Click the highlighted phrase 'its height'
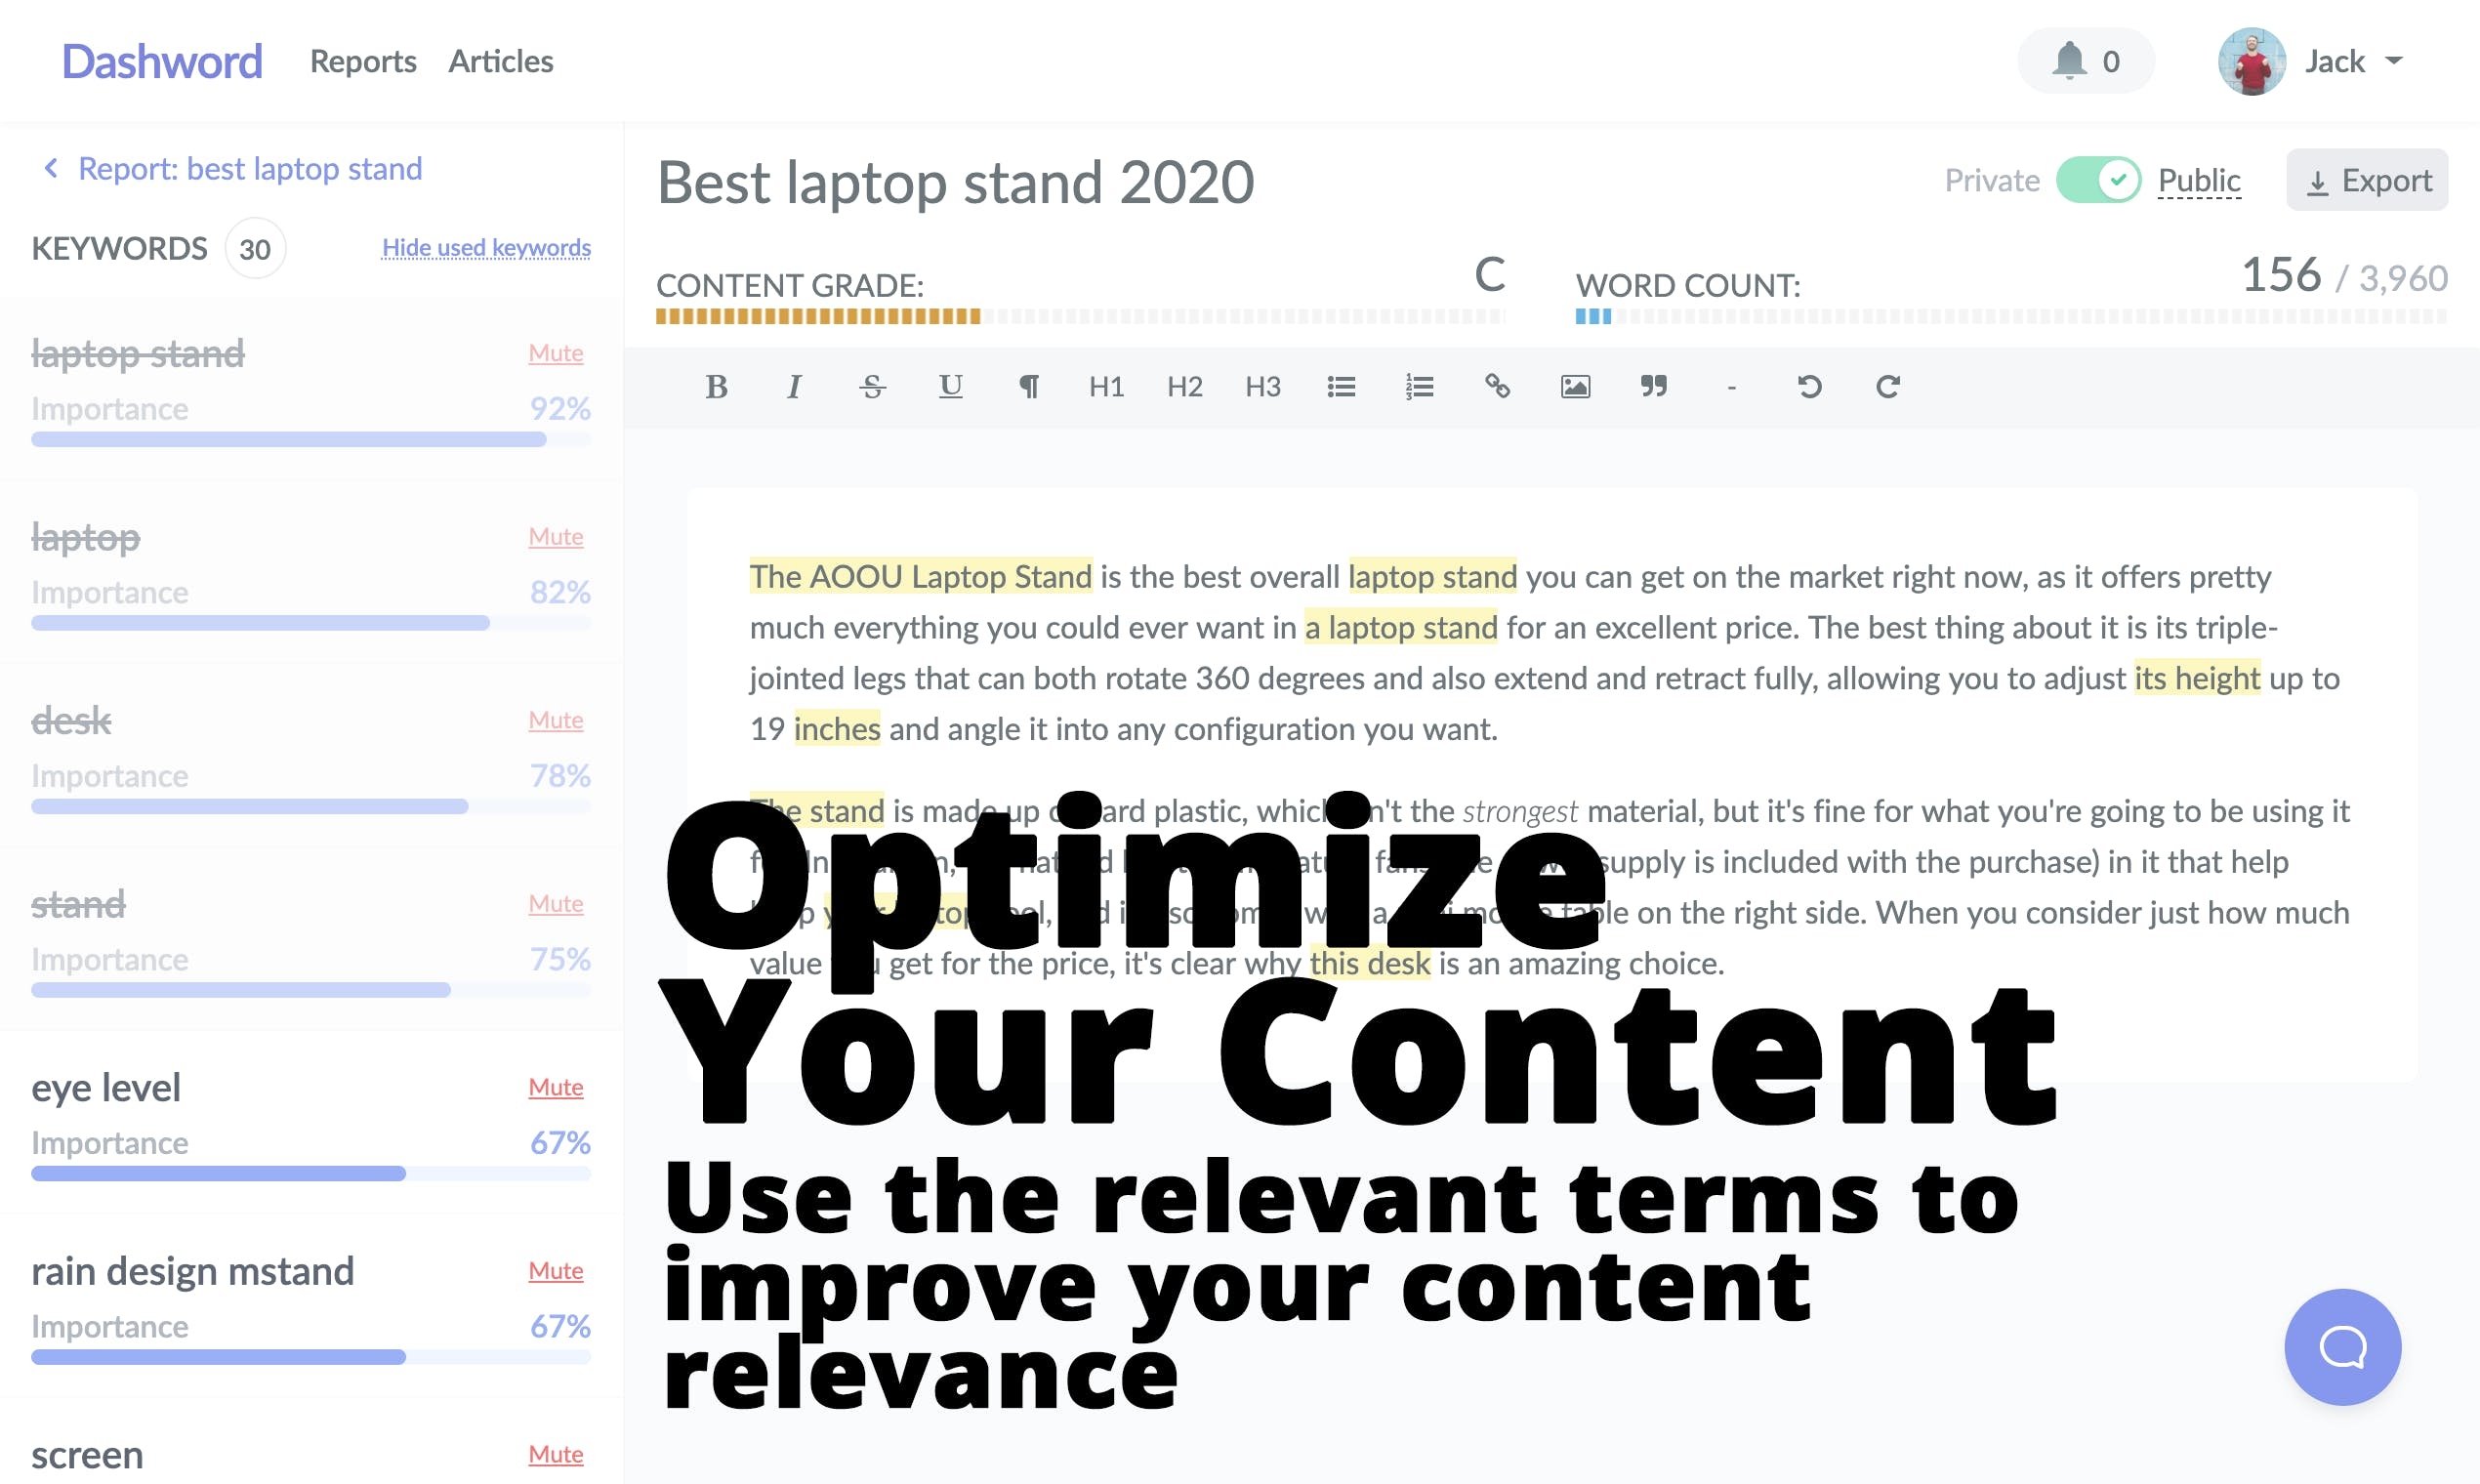Viewport: 2480px width, 1484px height. pos(2196,678)
